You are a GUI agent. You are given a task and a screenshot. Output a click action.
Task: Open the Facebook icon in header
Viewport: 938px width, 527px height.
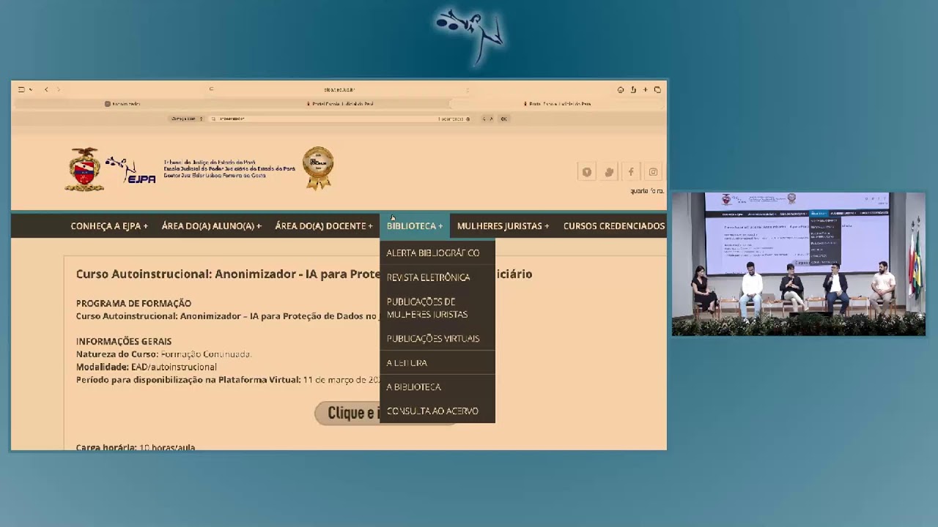[631, 172]
